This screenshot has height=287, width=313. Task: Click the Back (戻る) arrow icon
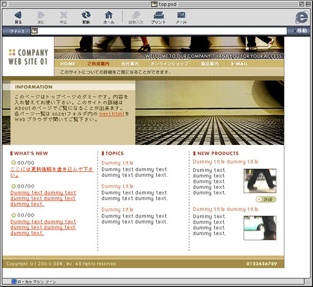point(18,15)
